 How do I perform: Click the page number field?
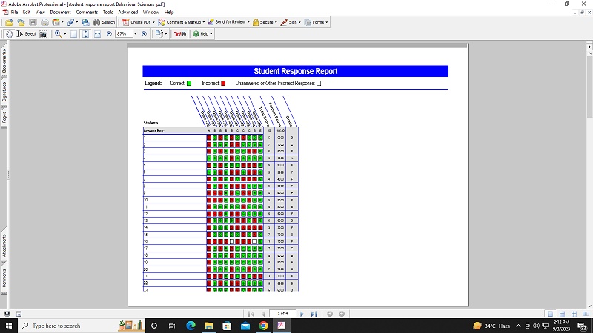pyautogui.click(x=282, y=314)
